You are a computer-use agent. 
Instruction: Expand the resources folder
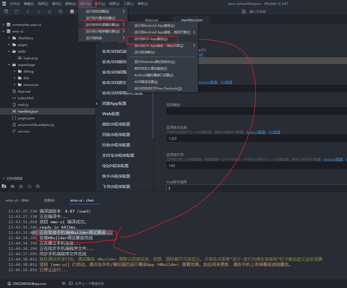pyautogui.click(x=14, y=85)
